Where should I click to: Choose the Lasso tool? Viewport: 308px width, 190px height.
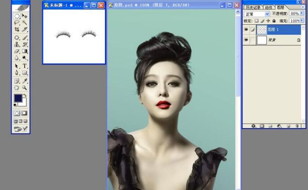tap(17, 22)
